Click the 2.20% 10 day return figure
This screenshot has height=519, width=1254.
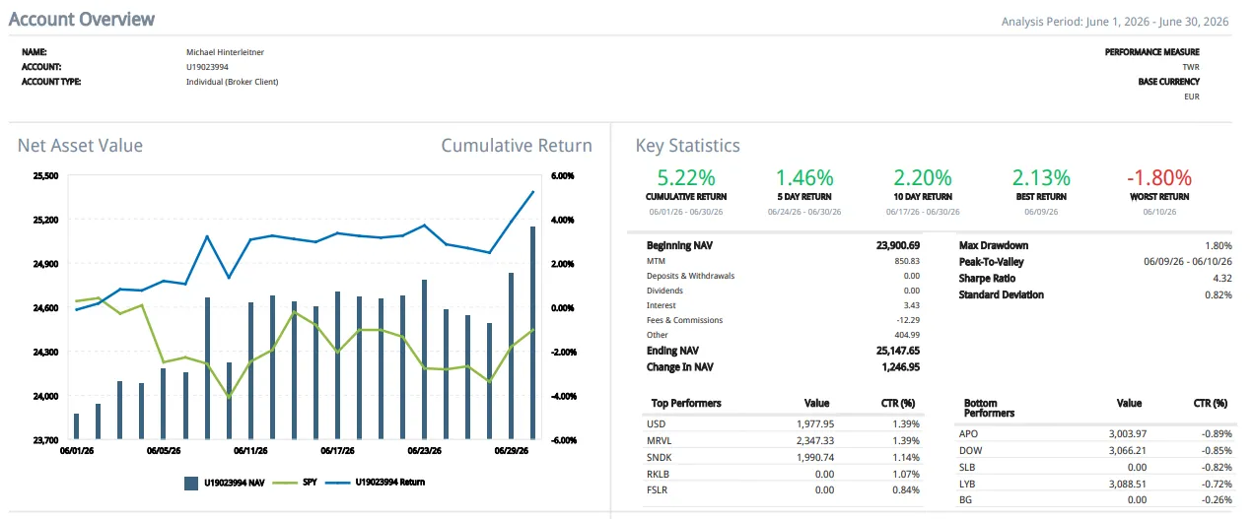(923, 177)
